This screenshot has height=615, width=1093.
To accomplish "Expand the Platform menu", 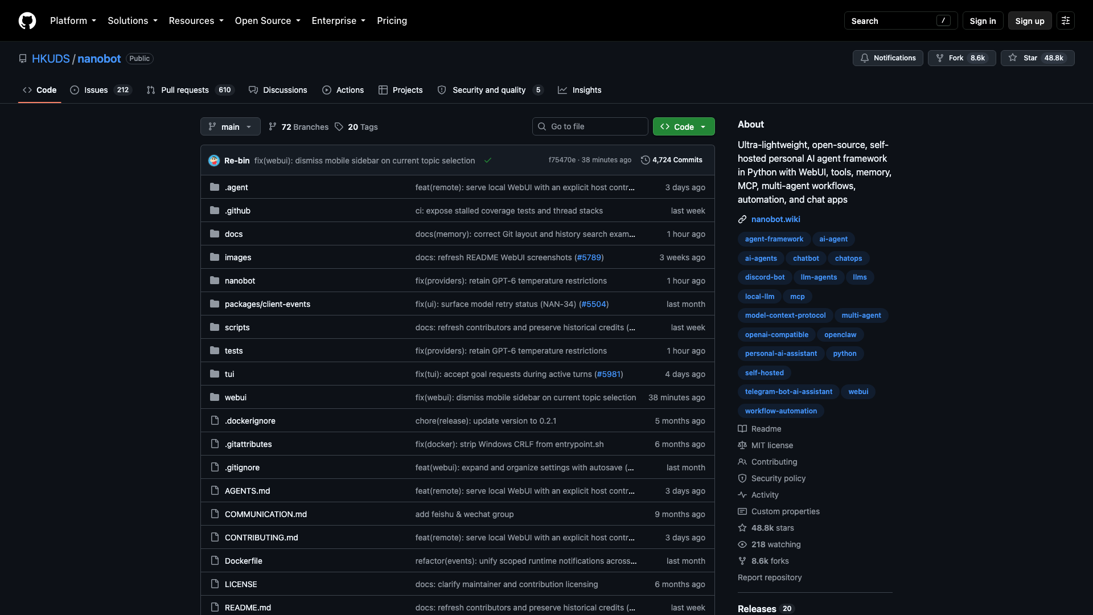I will pos(73,20).
